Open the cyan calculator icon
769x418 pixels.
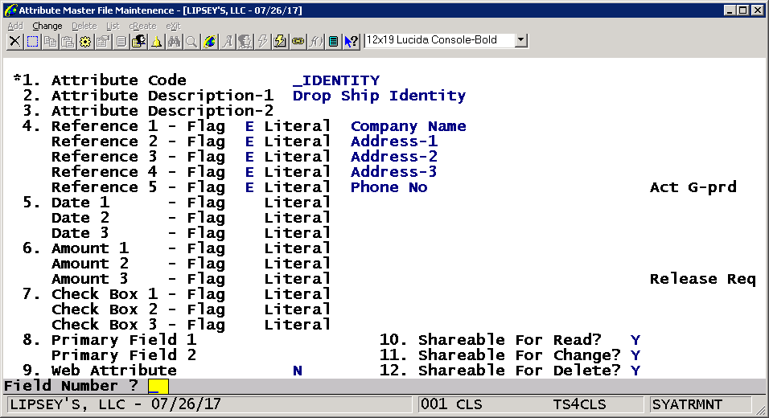(x=333, y=41)
